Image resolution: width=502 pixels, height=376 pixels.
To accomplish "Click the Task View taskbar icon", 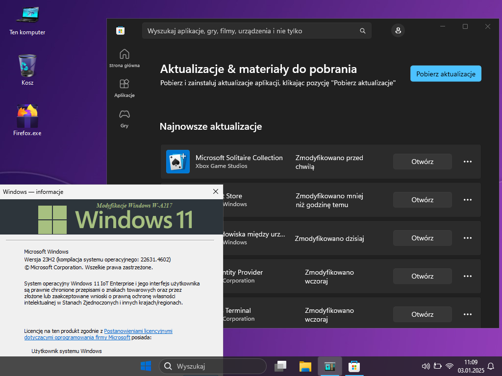I will pos(281,366).
